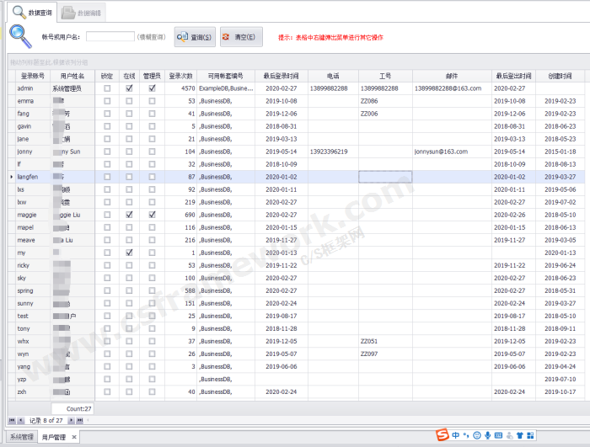Toggle 在线 checkbox for tony
The image size is (590, 447).
click(129, 328)
